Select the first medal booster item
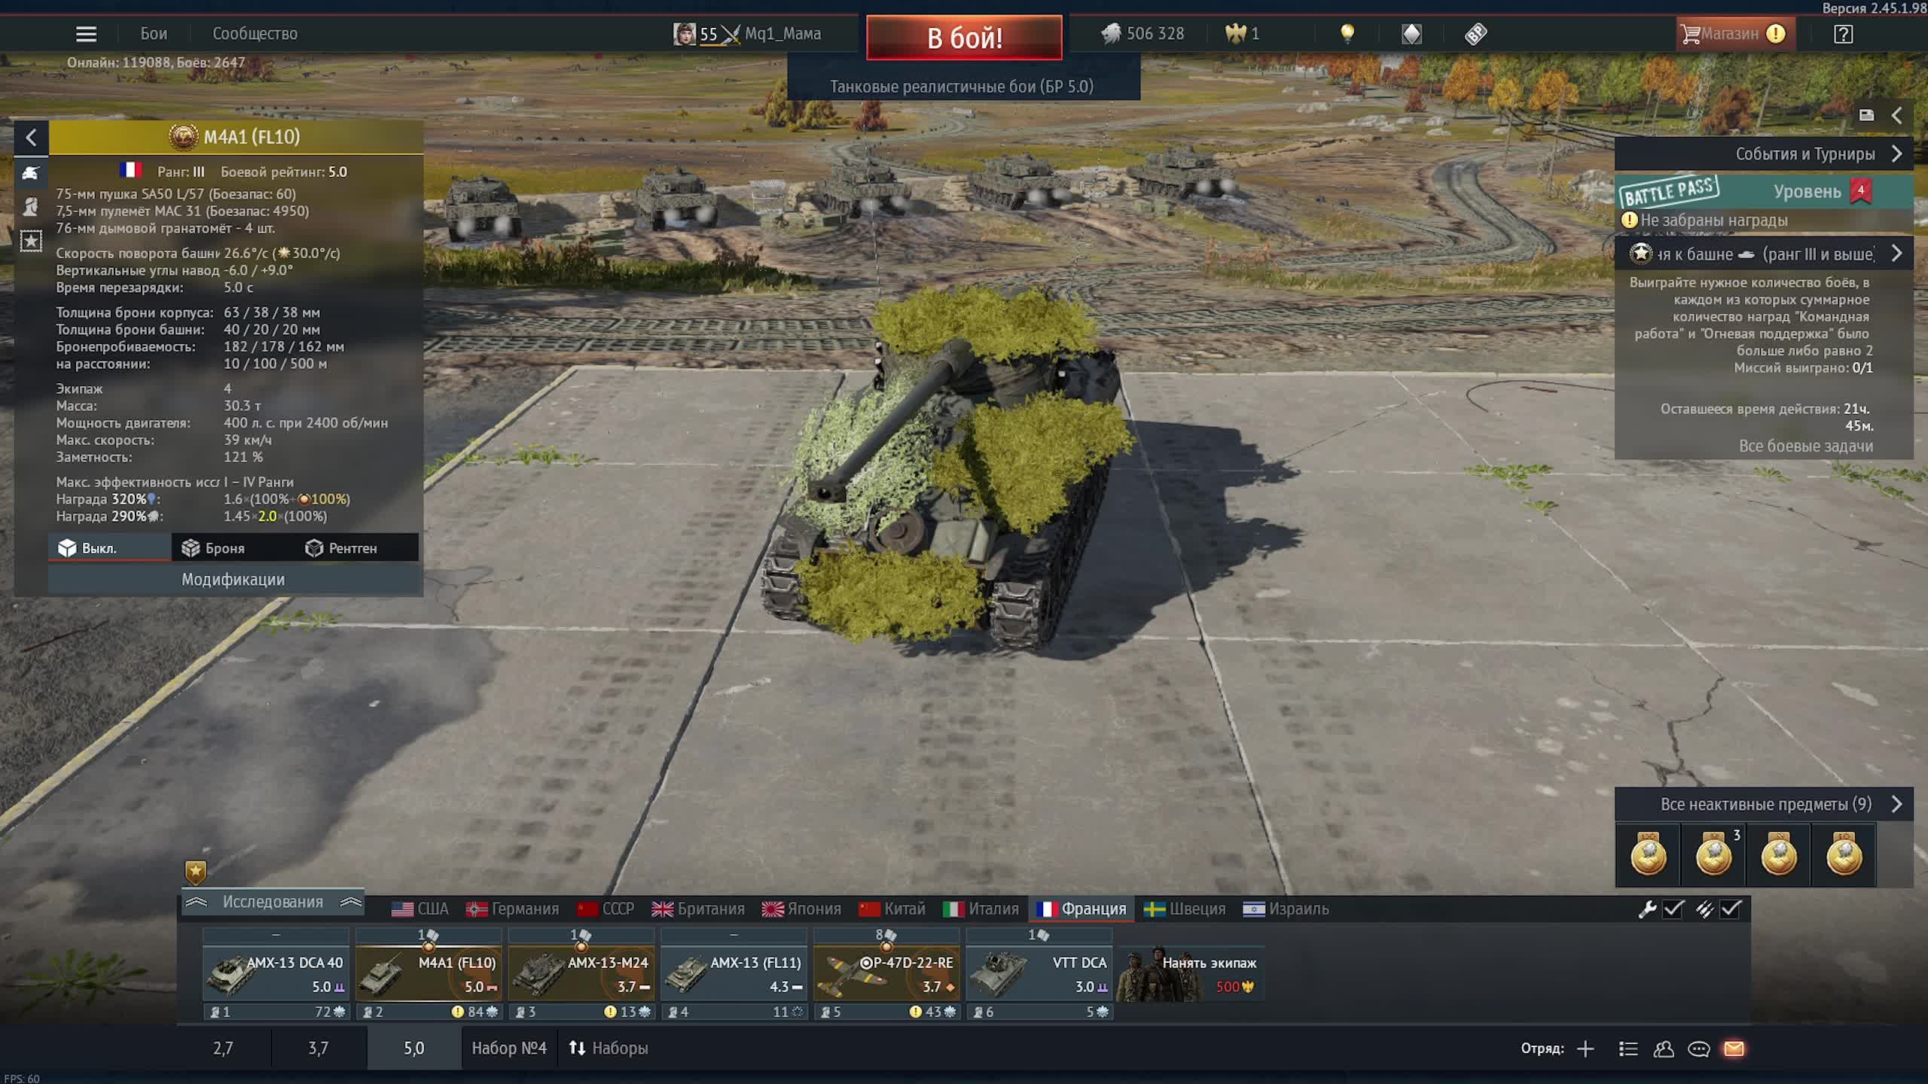Viewport: 1928px width, 1084px height. pos(1648,854)
